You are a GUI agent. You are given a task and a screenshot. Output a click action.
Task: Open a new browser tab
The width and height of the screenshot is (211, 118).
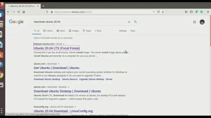(43, 6)
